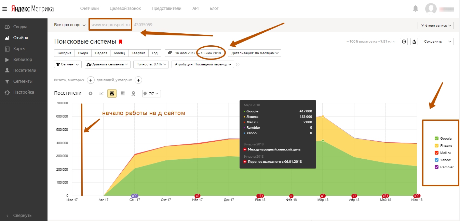This screenshot has height=221, width=460.
Task: Go to Счётчики in top menu
Action: (x=90, y=9)
